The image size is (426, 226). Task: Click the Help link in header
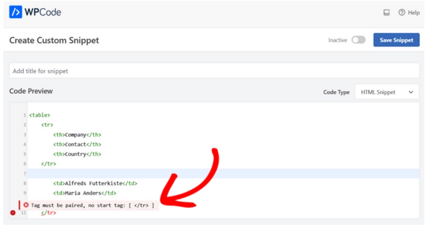coord(414,13)
